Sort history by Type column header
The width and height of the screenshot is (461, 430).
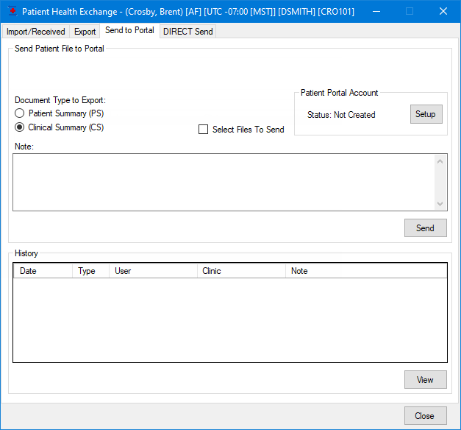[x=90, y=271]
